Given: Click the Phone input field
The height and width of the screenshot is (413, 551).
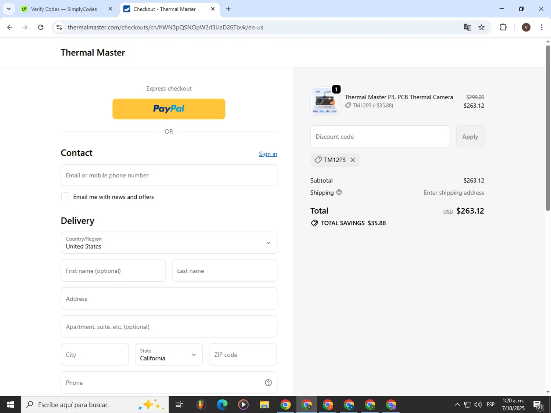Looking at the screenshot, I should tap(169, 383).
